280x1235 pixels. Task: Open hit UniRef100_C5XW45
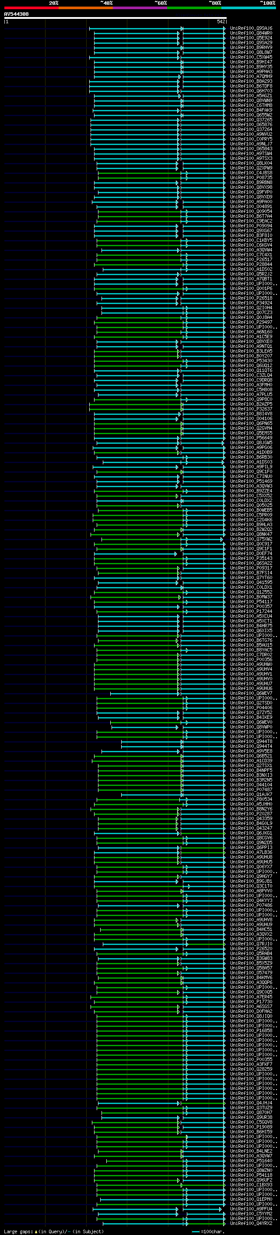tap(251, 57)
